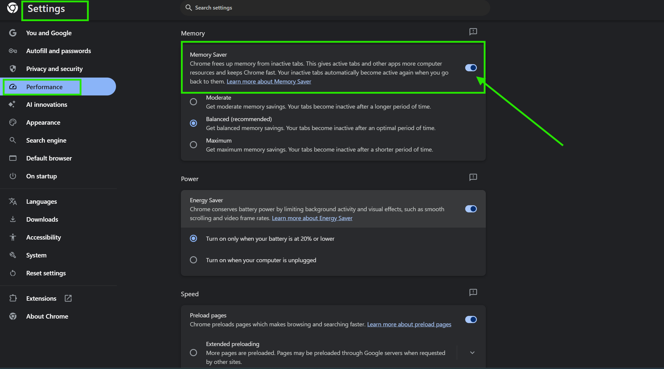The height and width of the screenshot is (369, 664).
Task: Select the Maximum memory savings option
Action: point(193,145)
